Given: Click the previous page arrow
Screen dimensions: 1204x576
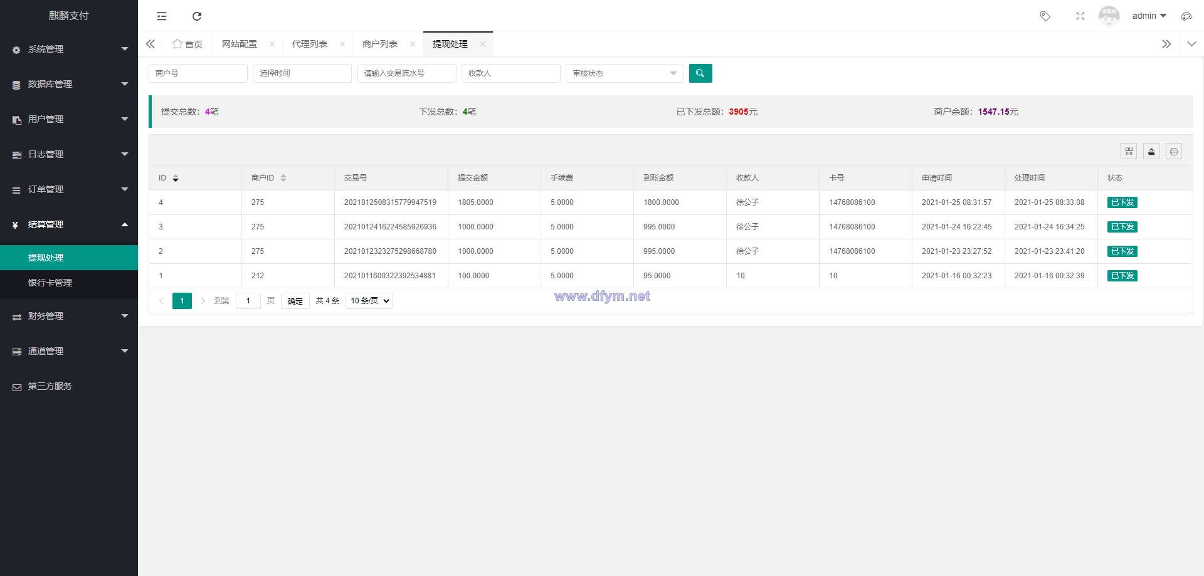Looking at the screenshot, I should 161,301.
